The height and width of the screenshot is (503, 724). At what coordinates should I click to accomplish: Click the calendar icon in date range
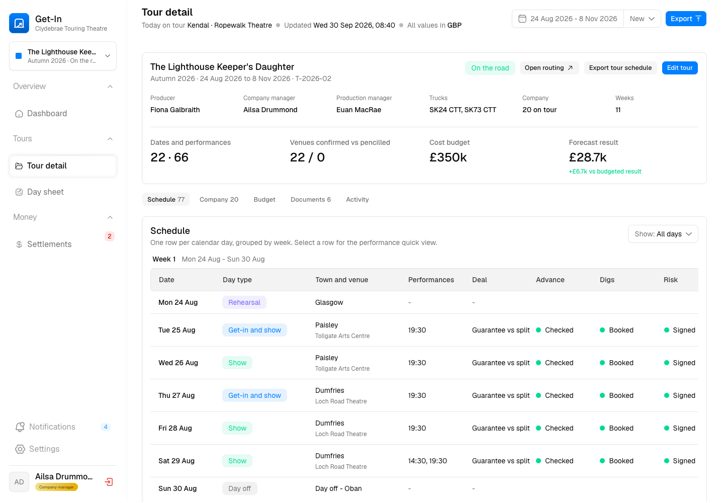522,19
